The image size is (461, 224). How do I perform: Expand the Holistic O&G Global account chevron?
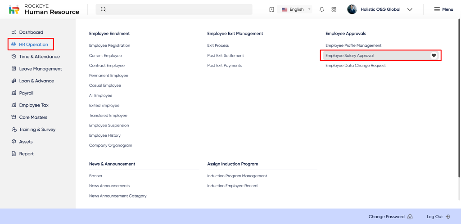(x=410, y=9)
